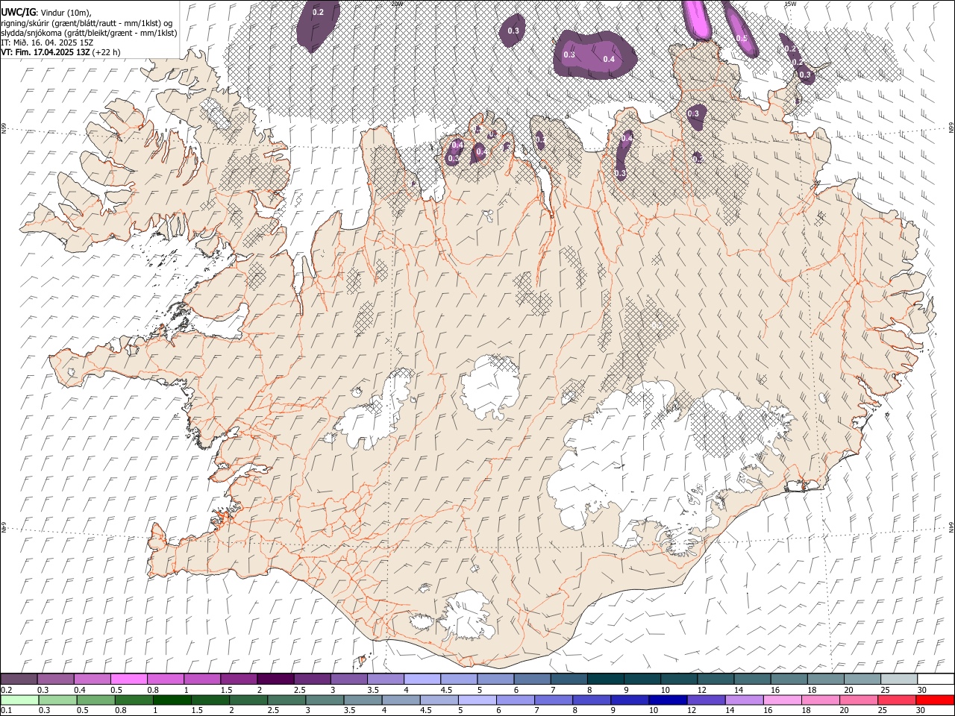Viewport: 955px width, 716px height.
Task: Pick the darkest purple swatch between 2 and 2.5
Action: (x=275, y=679)
